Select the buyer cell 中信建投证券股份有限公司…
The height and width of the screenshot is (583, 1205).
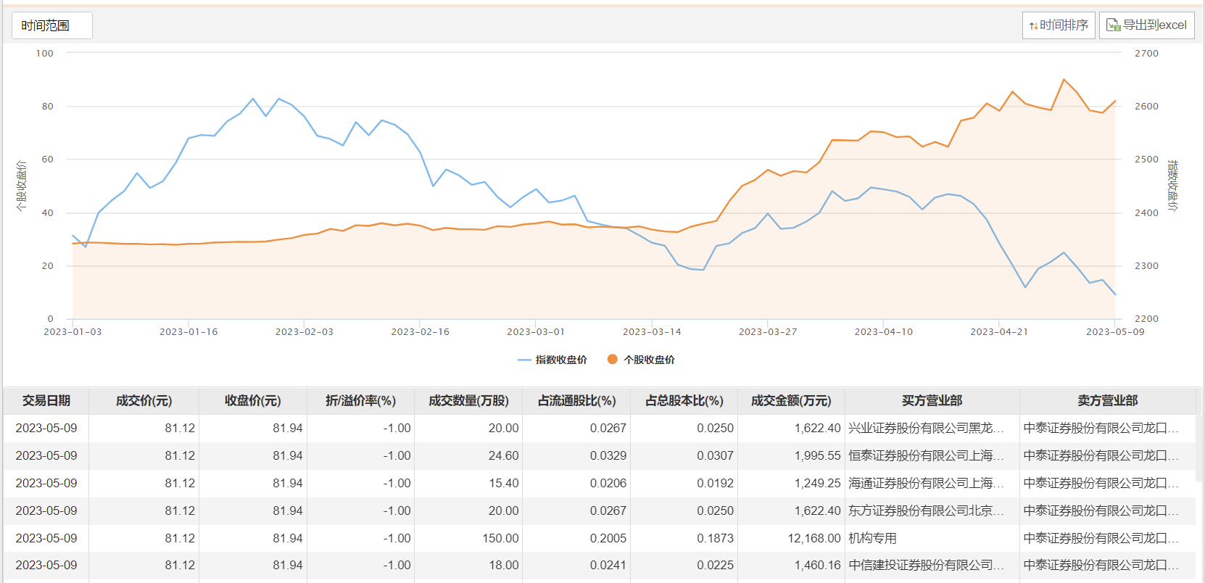pos(932,566)
